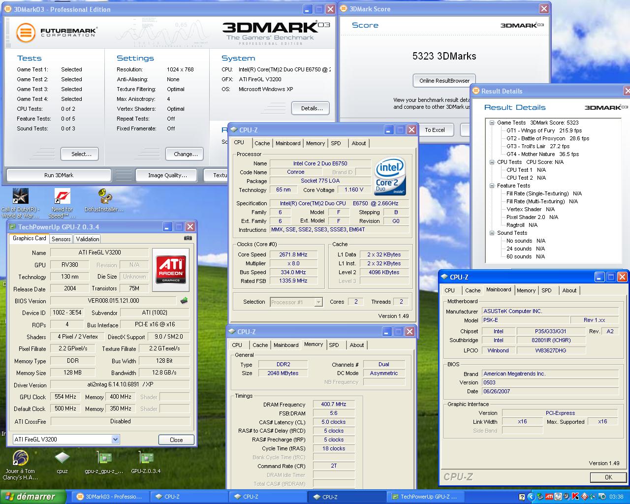This screenshot has width=630, height=504.
Task: Click Close button in GPU-Z
Action: click(x=176, y=440)
